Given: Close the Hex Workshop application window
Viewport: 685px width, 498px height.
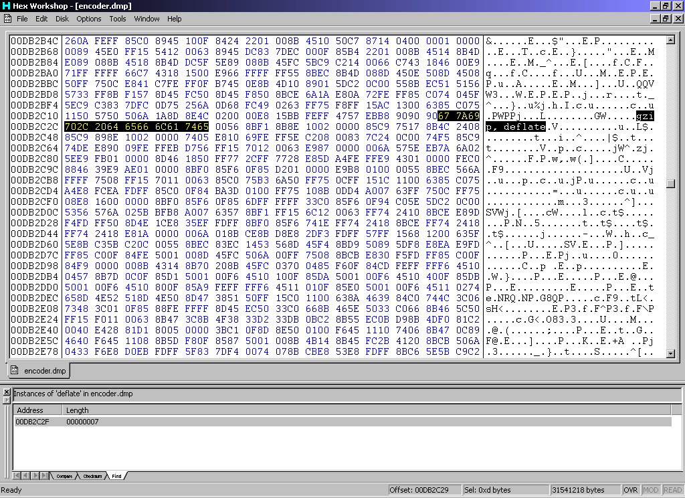Looking at the screenshot, I should click(678, 5).
